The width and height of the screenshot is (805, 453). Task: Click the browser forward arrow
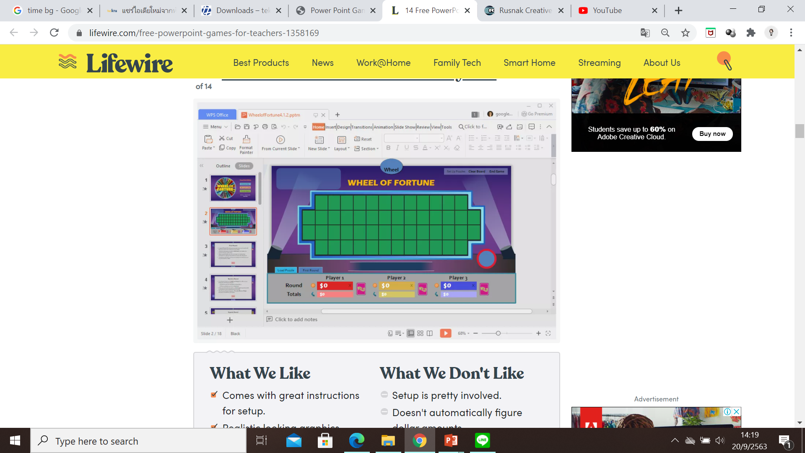(x=34, y=33)
